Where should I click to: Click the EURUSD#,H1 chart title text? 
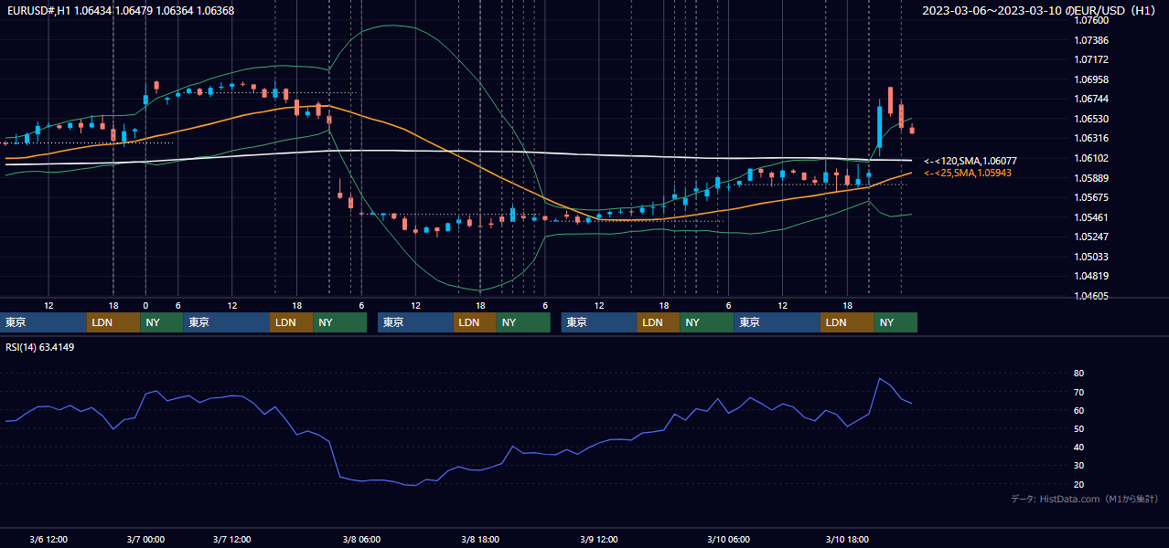coord(120,11)
